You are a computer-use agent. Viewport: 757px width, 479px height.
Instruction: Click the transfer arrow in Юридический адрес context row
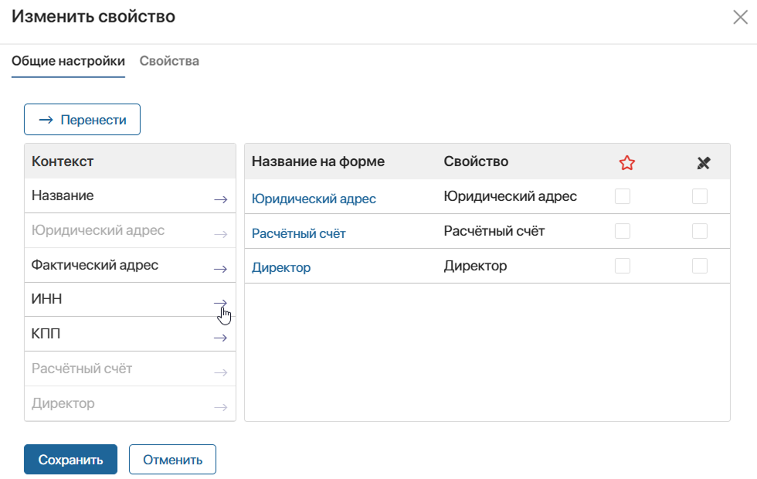221,234
